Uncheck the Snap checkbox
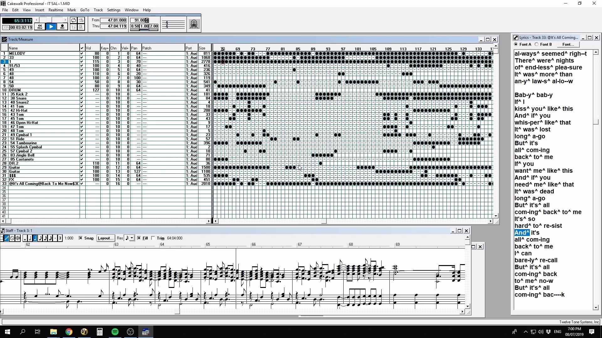Screen dimensions: 602x338 pos(81,238)
